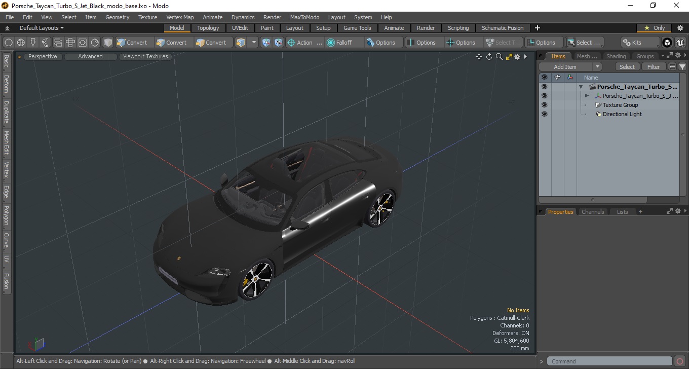Open dropdown arrow next to cube convert icon
Image resolution: width=689 pixels, height=369 pixels.
pos(254,43)
